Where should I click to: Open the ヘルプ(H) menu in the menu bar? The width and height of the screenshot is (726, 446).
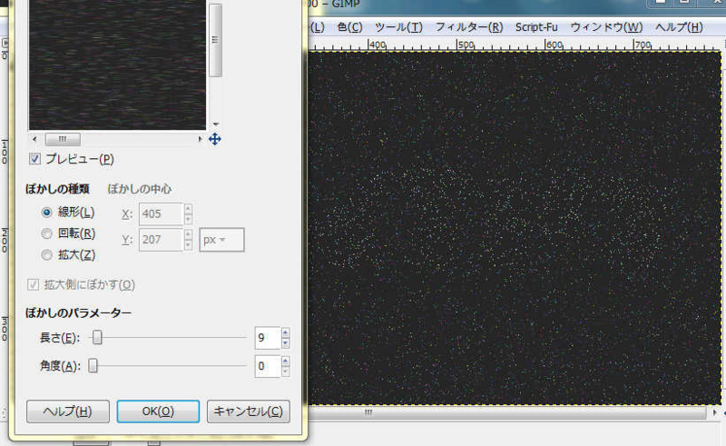point(679,27)
